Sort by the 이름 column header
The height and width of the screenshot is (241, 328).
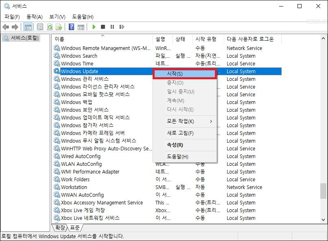click(103, 39)
